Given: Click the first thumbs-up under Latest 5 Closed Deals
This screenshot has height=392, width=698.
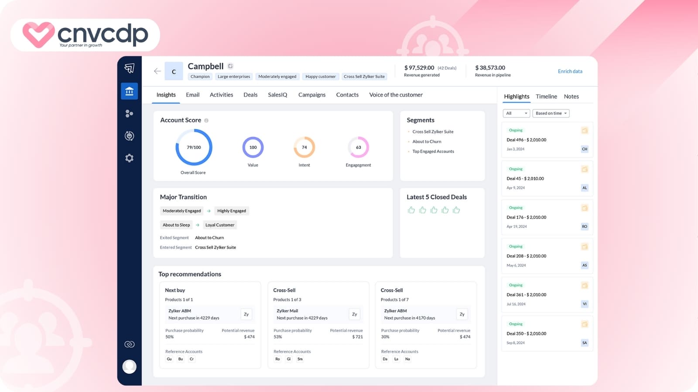Looking at the screenshot, I should click(x=411, y=210).
